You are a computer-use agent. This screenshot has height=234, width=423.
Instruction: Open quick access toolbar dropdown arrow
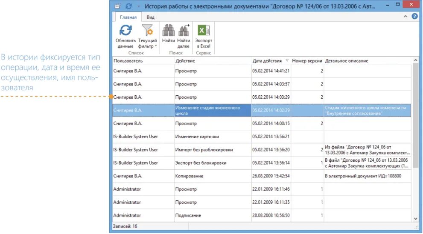coord(139,6)
